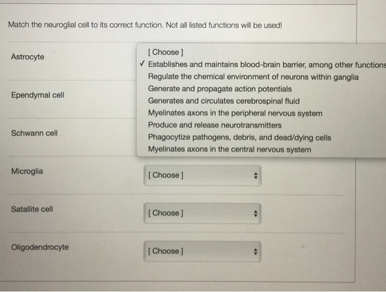Screen dimensions: 386x292
Task: Click the Satallite cell dropdown arrow stepper
Action: (255, 213)
